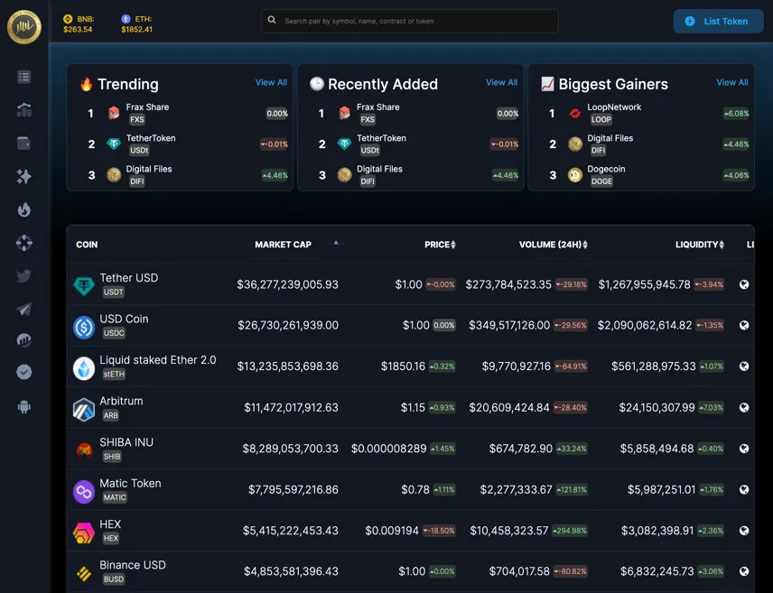
Task: Open the Telegram paper-plane sidebar icon
Action: (x=24, y=309)
